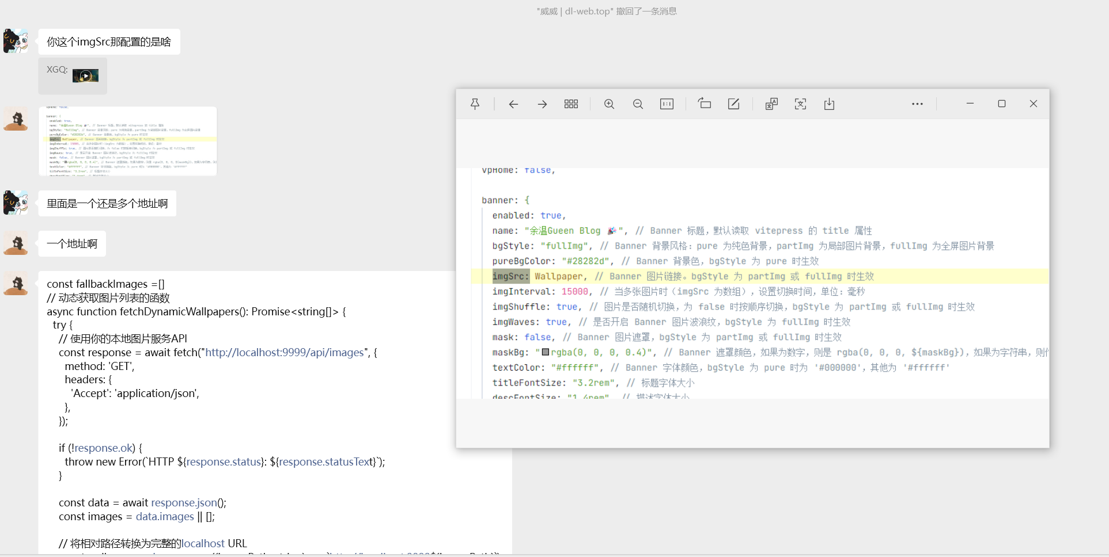Go to the previous image

point(513,104)
